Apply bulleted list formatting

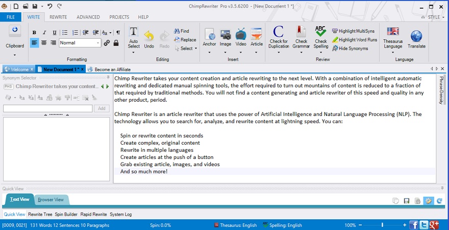(x=65, y=32)
